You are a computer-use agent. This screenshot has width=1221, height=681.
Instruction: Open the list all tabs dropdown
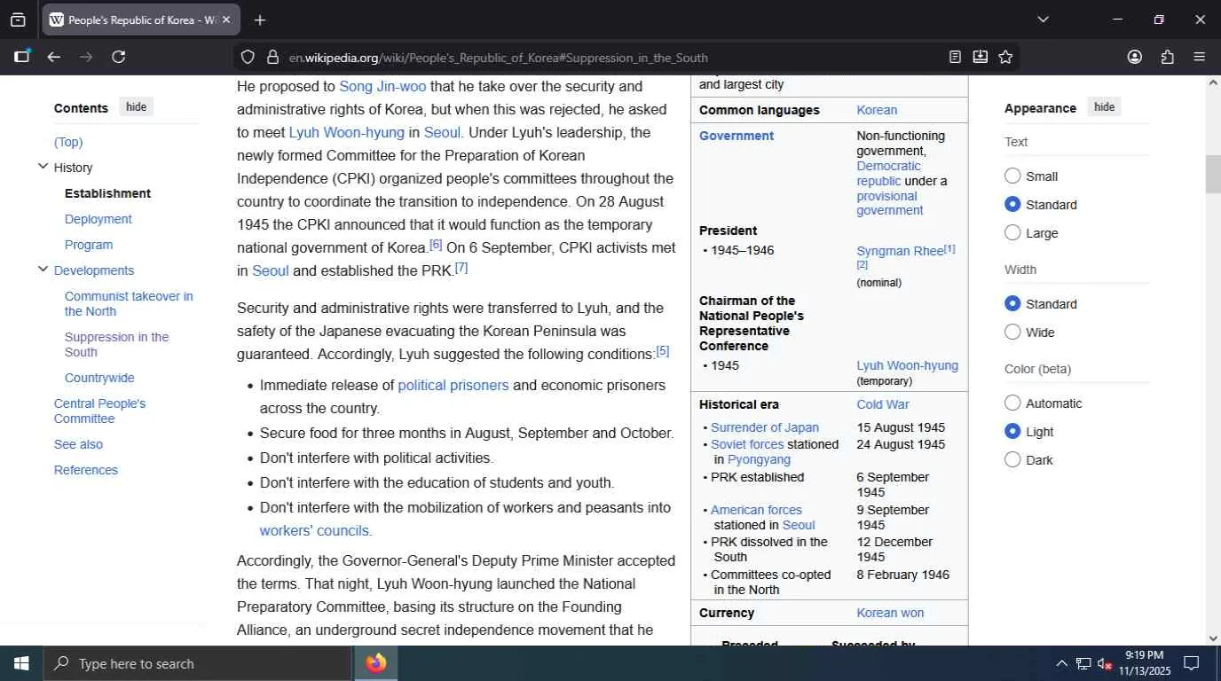(1043, 20)
